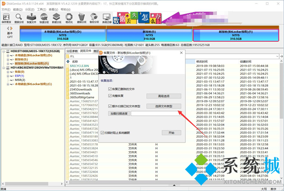Click the data-loss help banner image

(137, 18)
